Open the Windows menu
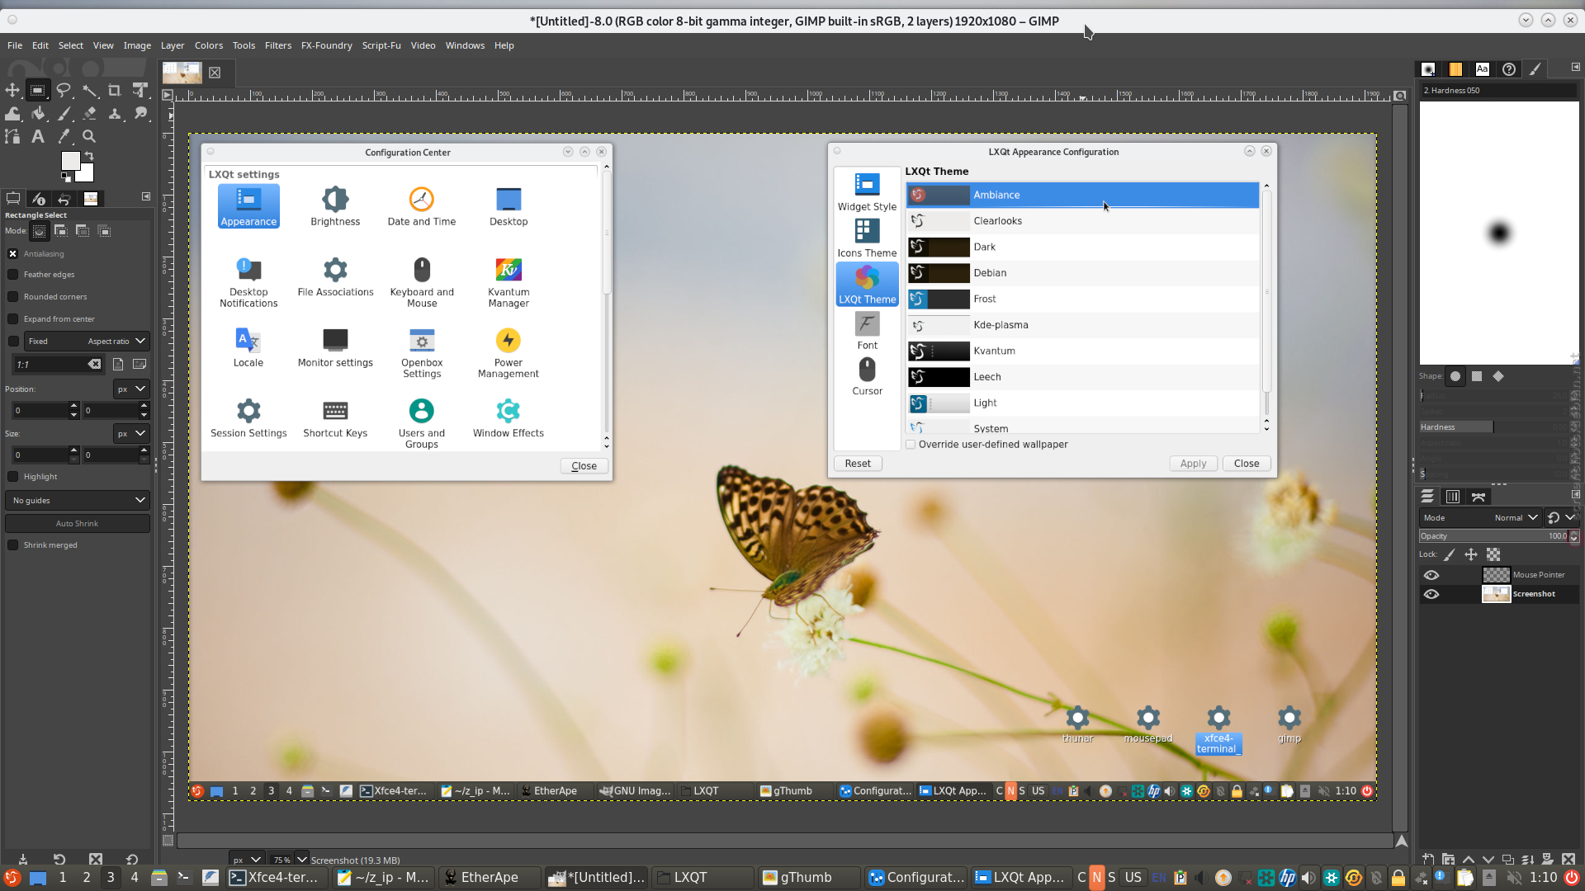The height and width of the screenshot is (891, 1585). point(465,45)
